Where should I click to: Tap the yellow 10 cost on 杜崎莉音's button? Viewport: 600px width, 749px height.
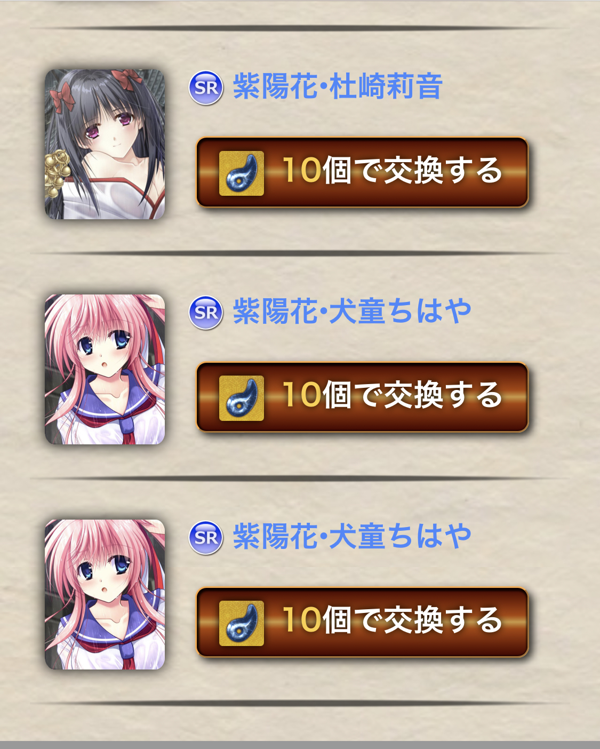302,171
